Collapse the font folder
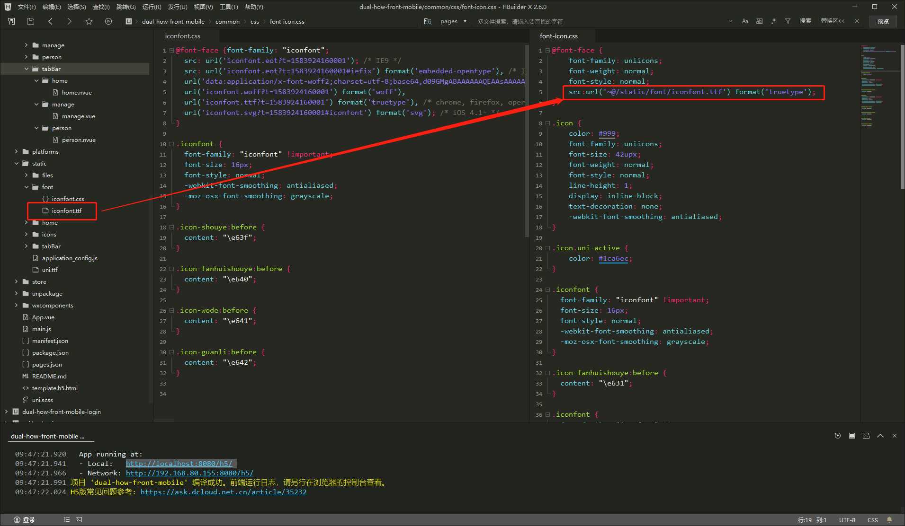 [27, 187]
